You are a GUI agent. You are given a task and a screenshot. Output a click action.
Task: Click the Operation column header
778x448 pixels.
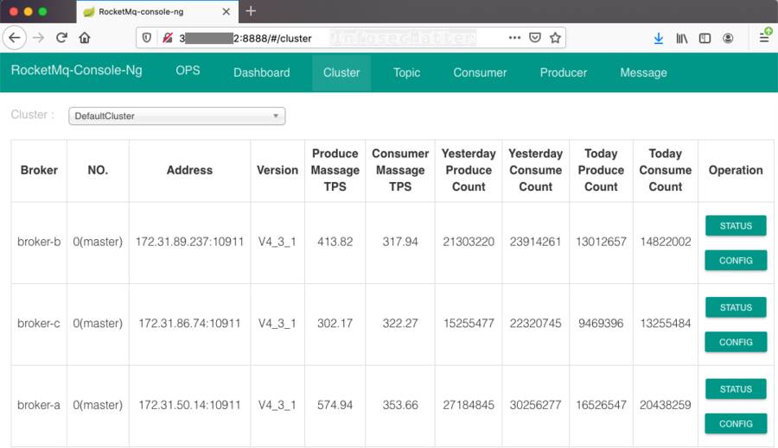pyautogui.click(x=736, y=170)
